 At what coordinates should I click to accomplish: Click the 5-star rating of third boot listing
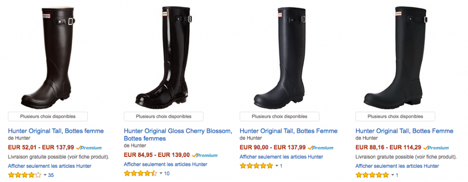point(256,166)
